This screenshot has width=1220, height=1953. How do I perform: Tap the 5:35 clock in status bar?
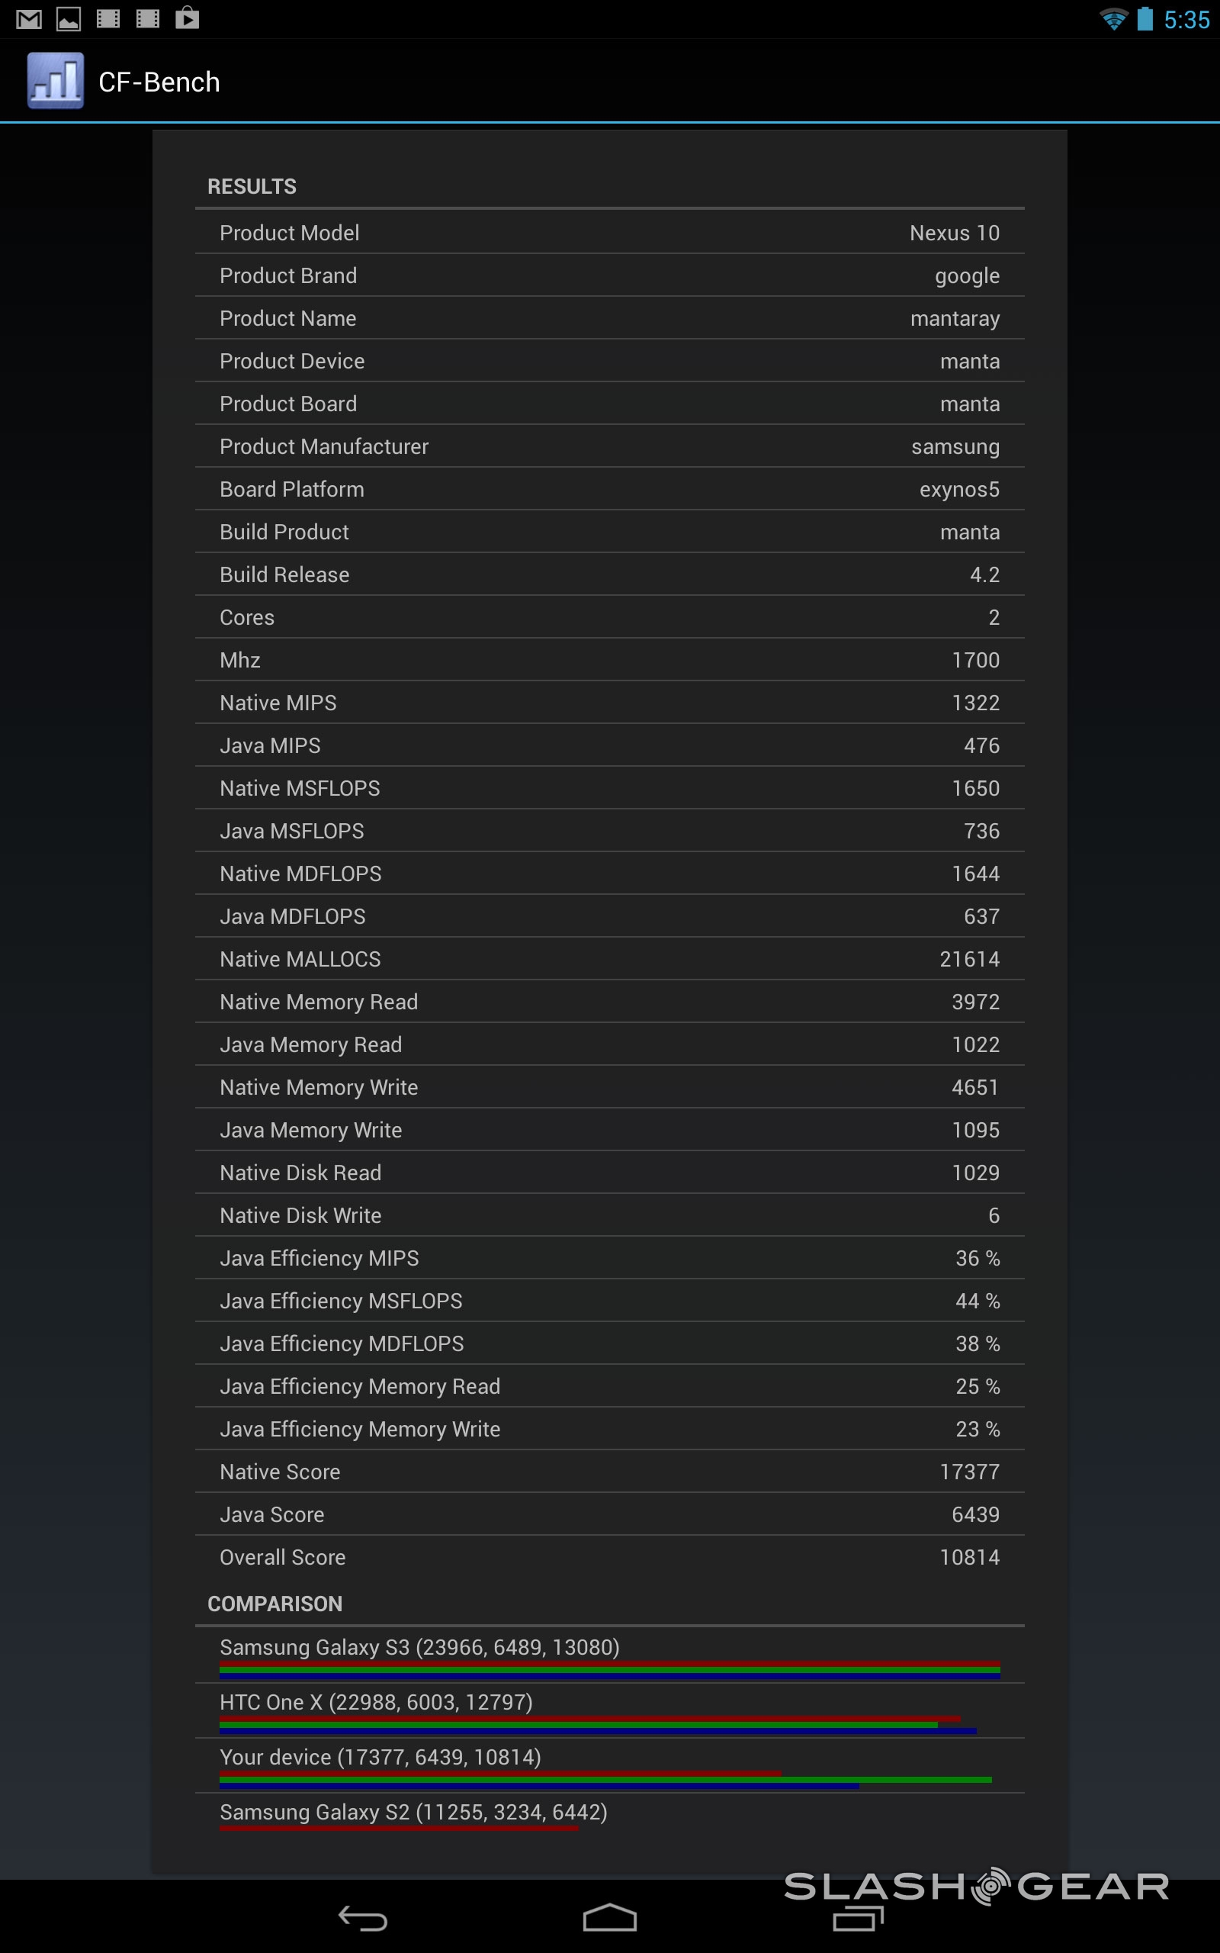[1186, 19]
